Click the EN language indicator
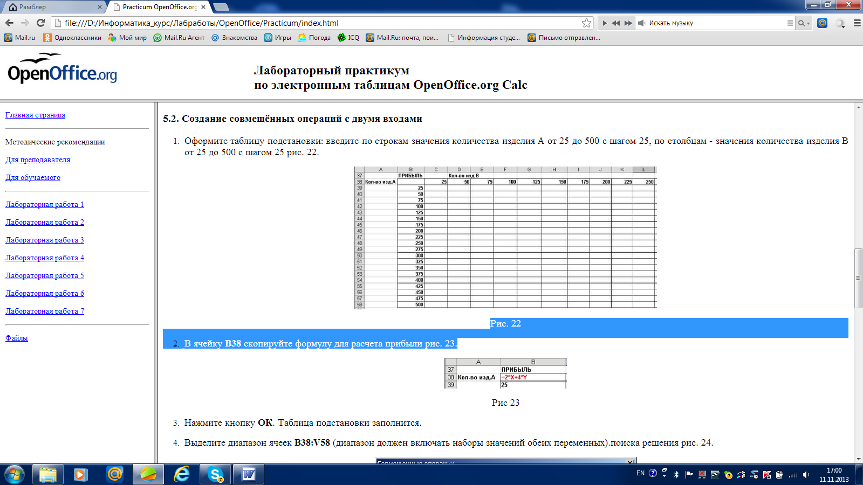Screen dimensions: 863x485 pos(640,474)
